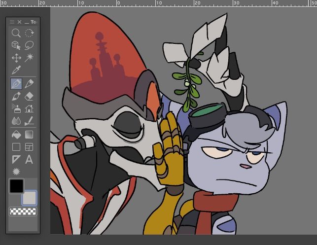The height and width of the screenshot is (245, 317).
Task: Select the Gradient tool
Action: tap(29, 135)
